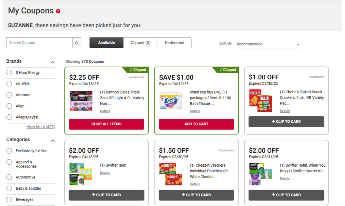
Task: Click the red help question mark icon
Action: [x=58, y=11]
